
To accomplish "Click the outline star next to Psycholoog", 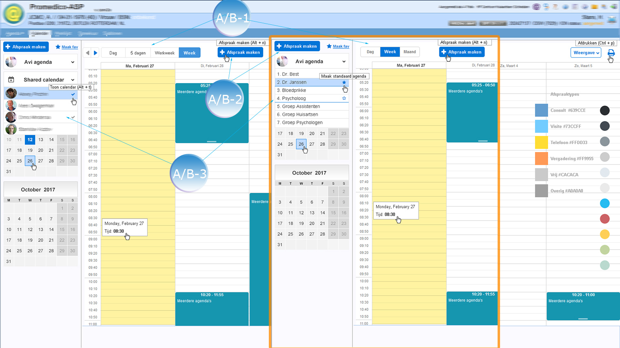I will pos(344,98).
